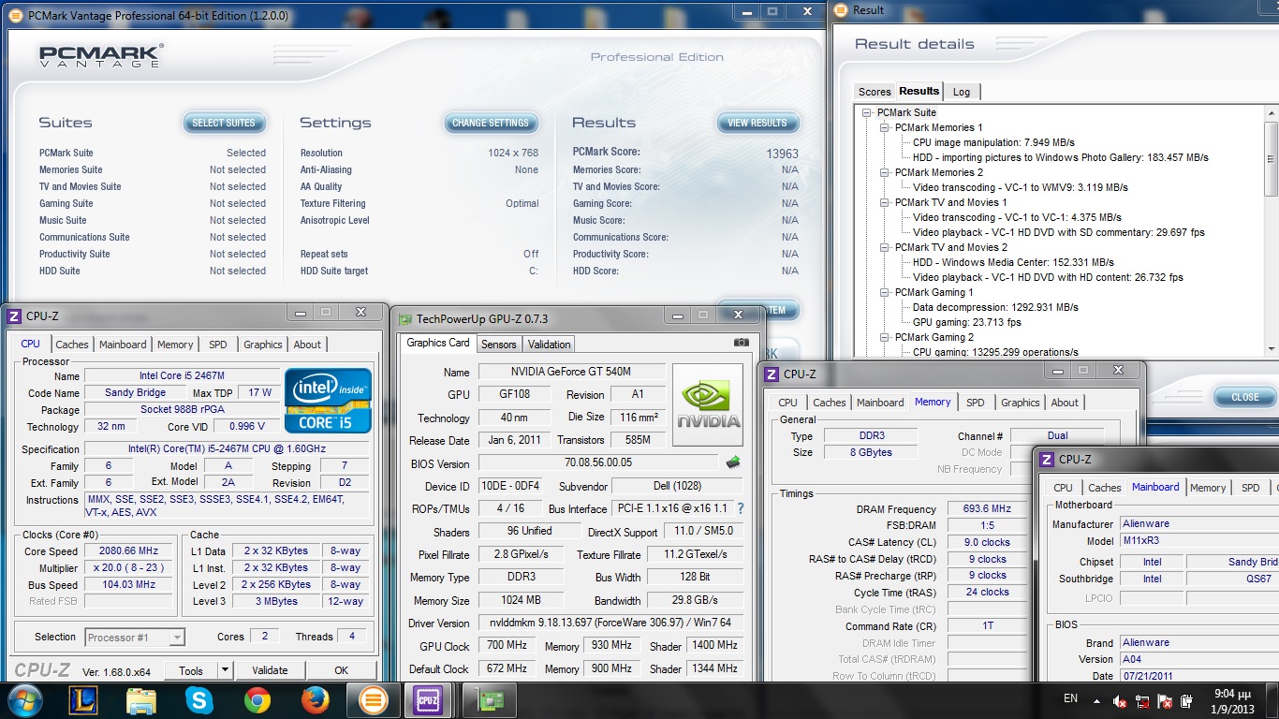
Task: Open the Windows Start menu orb
Action: (x=23, y=699)
